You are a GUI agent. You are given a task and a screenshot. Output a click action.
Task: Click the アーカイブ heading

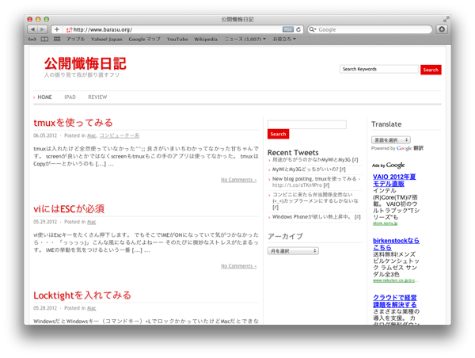pyautogui.click(x=285, y=237)
